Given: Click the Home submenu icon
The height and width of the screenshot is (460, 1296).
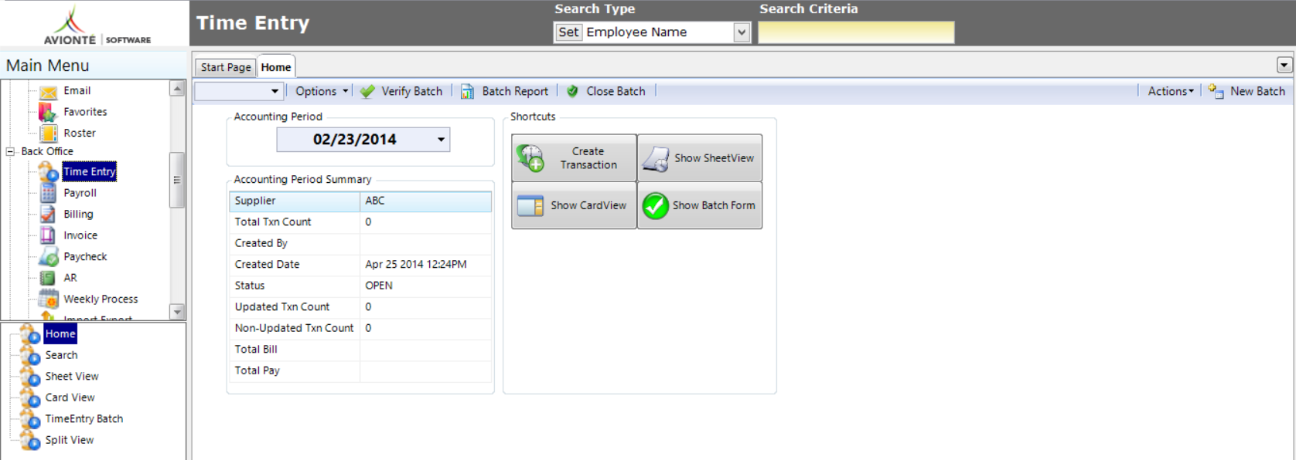Looking at the screenshot, I should pos(31,334).
